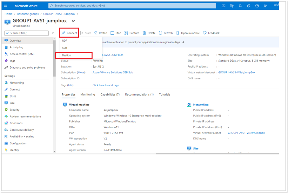Click the left menu scrollbar up arrow
The height and width of the screenshot is (193, 288).
[x=54, y=39]
